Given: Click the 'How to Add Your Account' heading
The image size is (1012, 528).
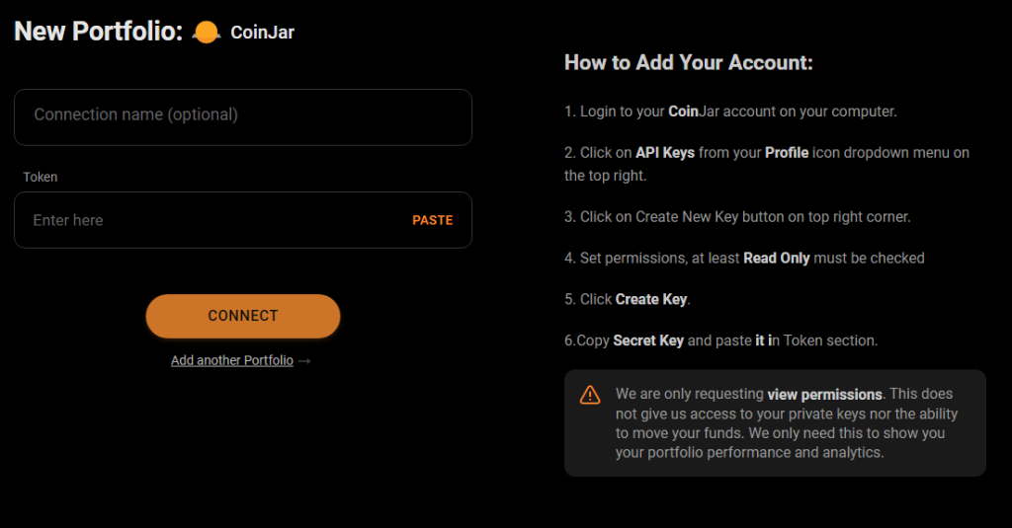Looking at the screenshot, I should pyautogui.click(x=688, y=63).
